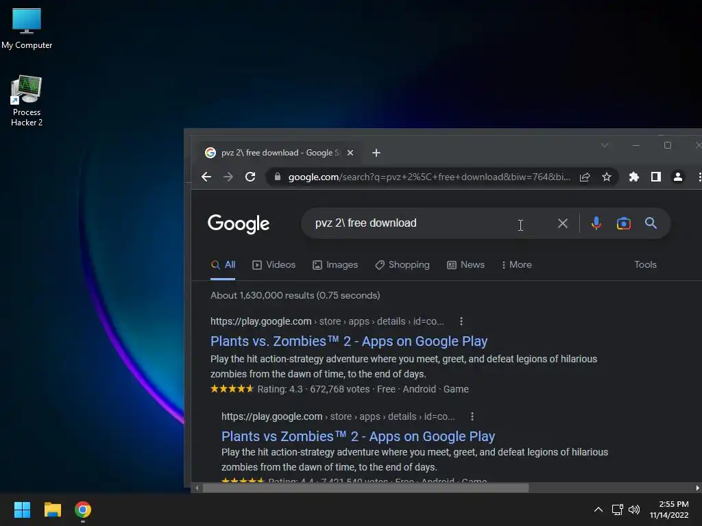Screen dimensions: 702x526
Task: Open the volume speaker icon in the tray
Action: pos(634,510)
